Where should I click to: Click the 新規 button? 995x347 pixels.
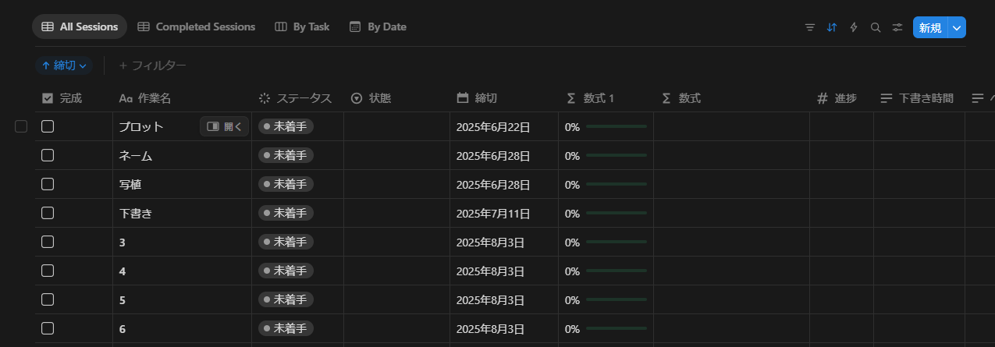click(x=929, y=27)
